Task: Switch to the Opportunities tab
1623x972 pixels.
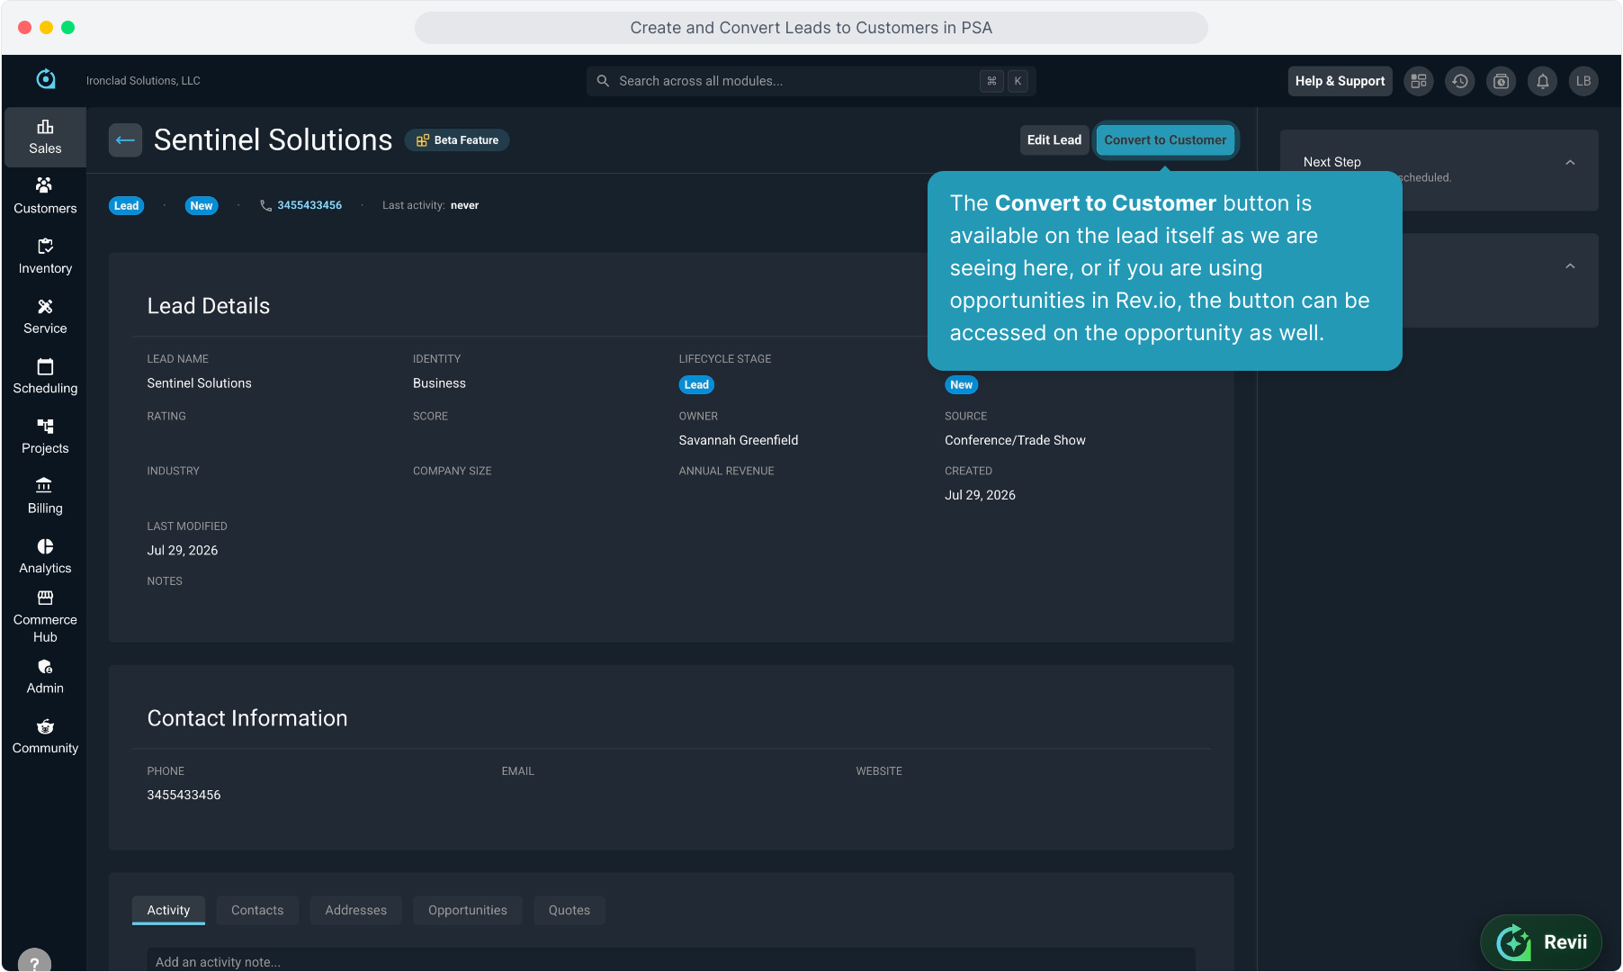Action: (x=468, y=910)
